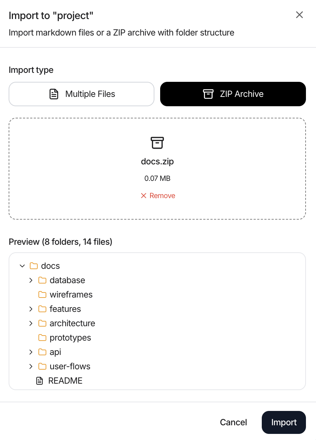Click the file icon next to README
The image size is (316, 440).
(39, 380)
